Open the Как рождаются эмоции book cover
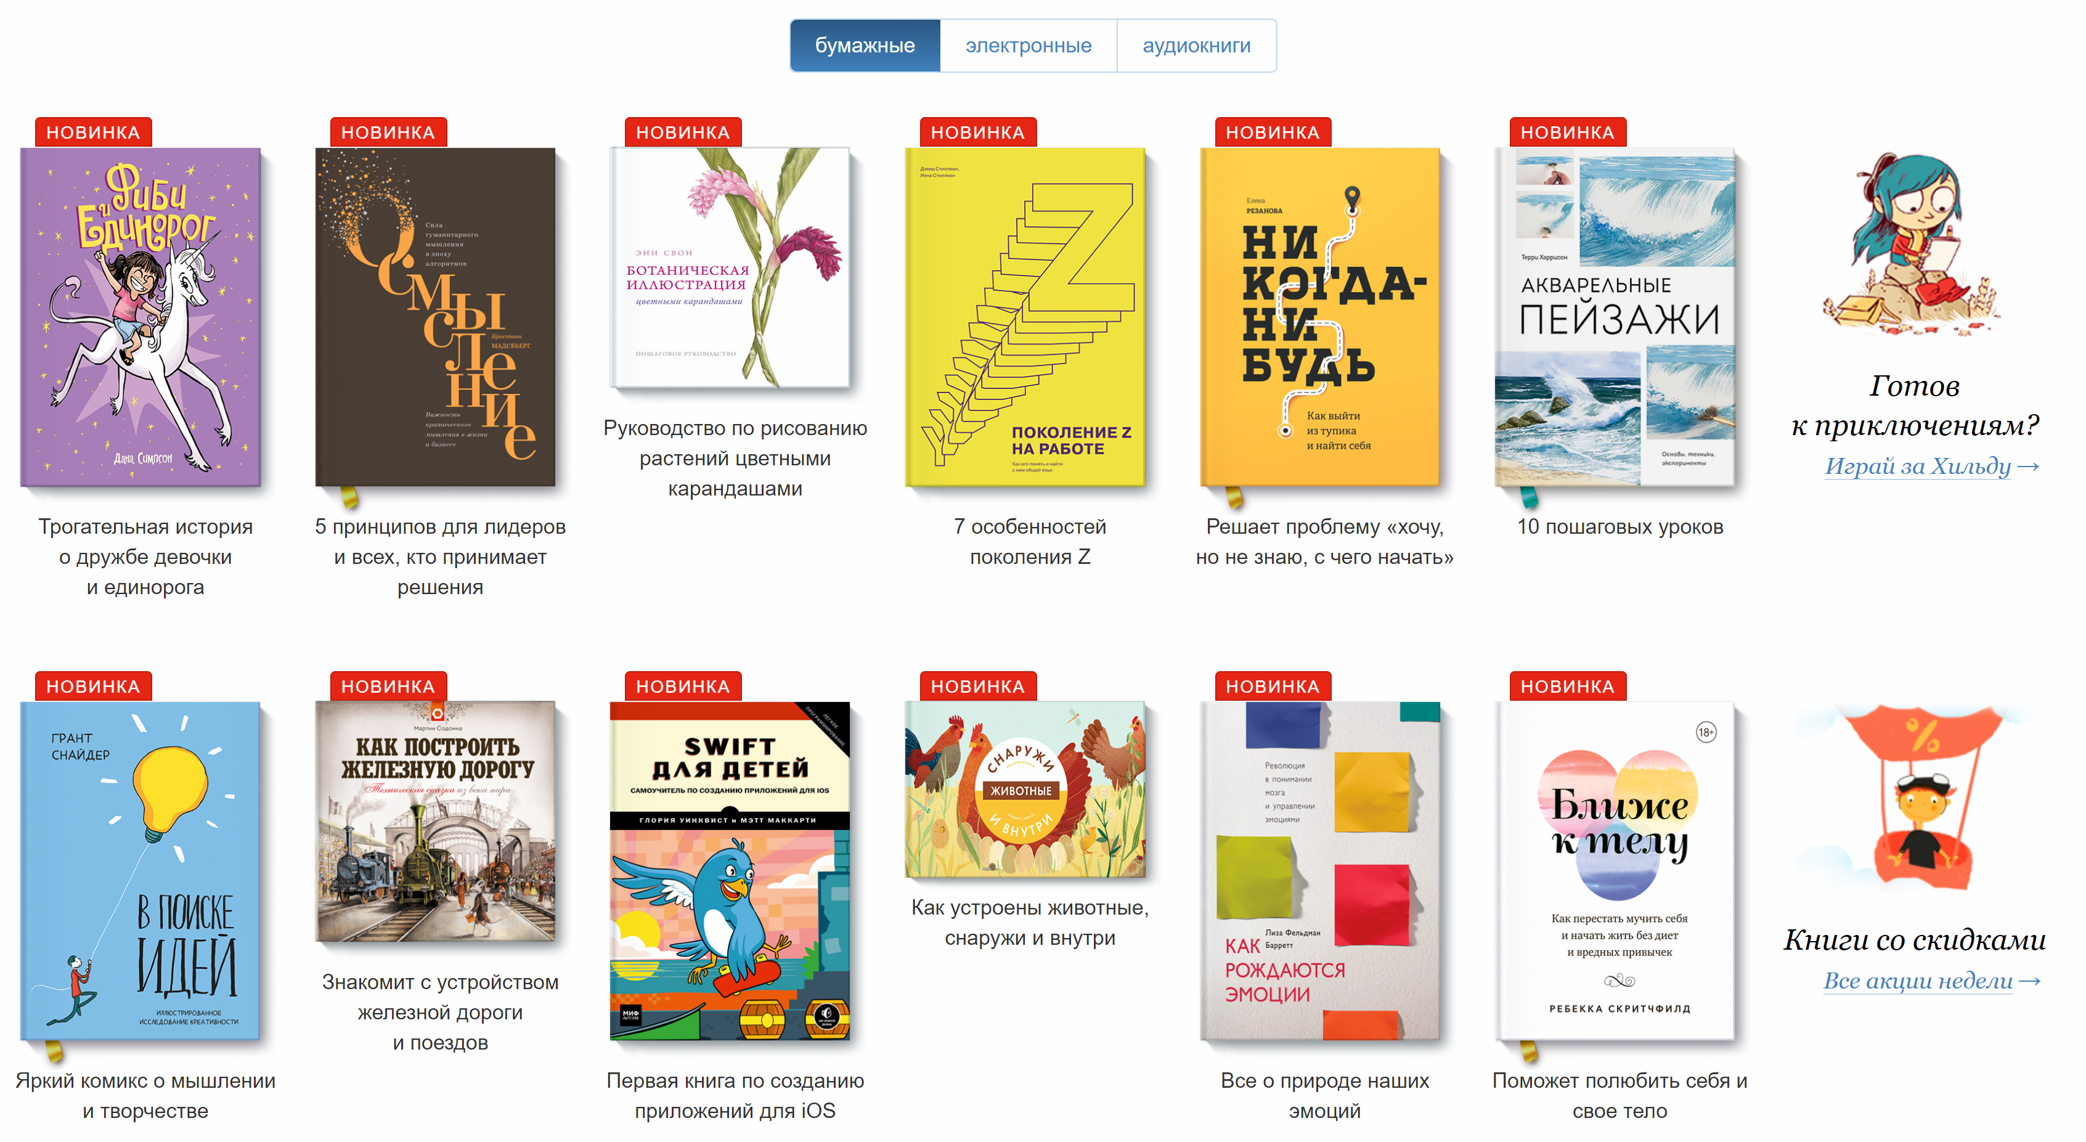The height and width of the screenshot is (1142, 2086). coord(1320,871)
